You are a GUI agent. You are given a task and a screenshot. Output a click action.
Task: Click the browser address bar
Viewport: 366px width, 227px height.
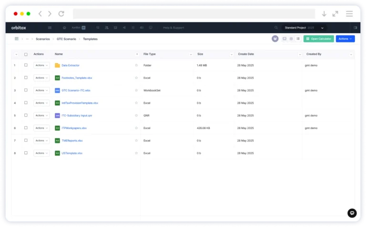pyautogui.click(x=193, y=14)
